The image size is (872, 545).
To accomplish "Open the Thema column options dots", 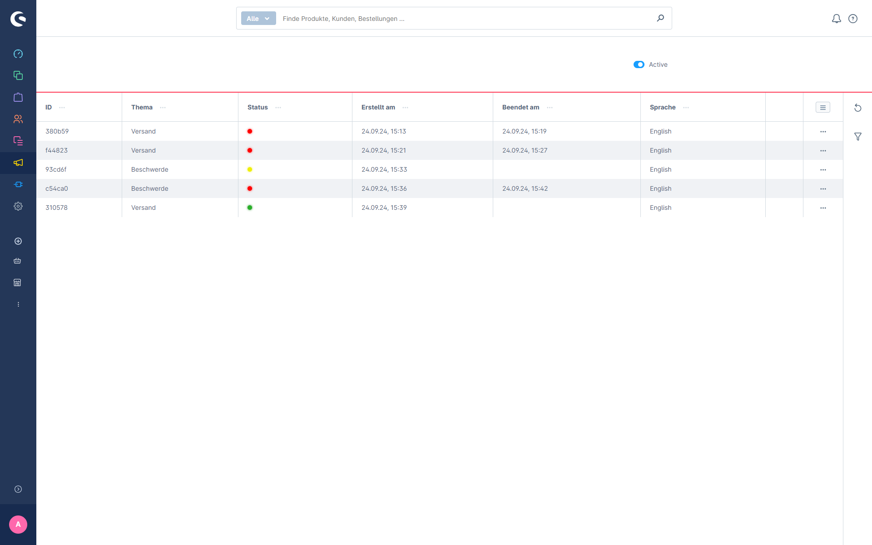I will 163,108.
